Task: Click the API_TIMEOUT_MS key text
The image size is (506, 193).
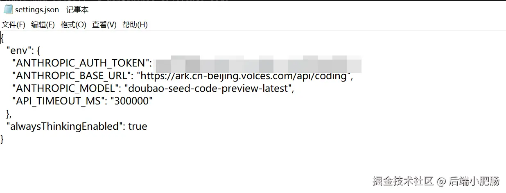Action: pyautogui.click(x=56, y=101)
